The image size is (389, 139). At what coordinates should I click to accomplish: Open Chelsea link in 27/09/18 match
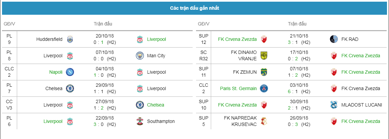[156, 105]
